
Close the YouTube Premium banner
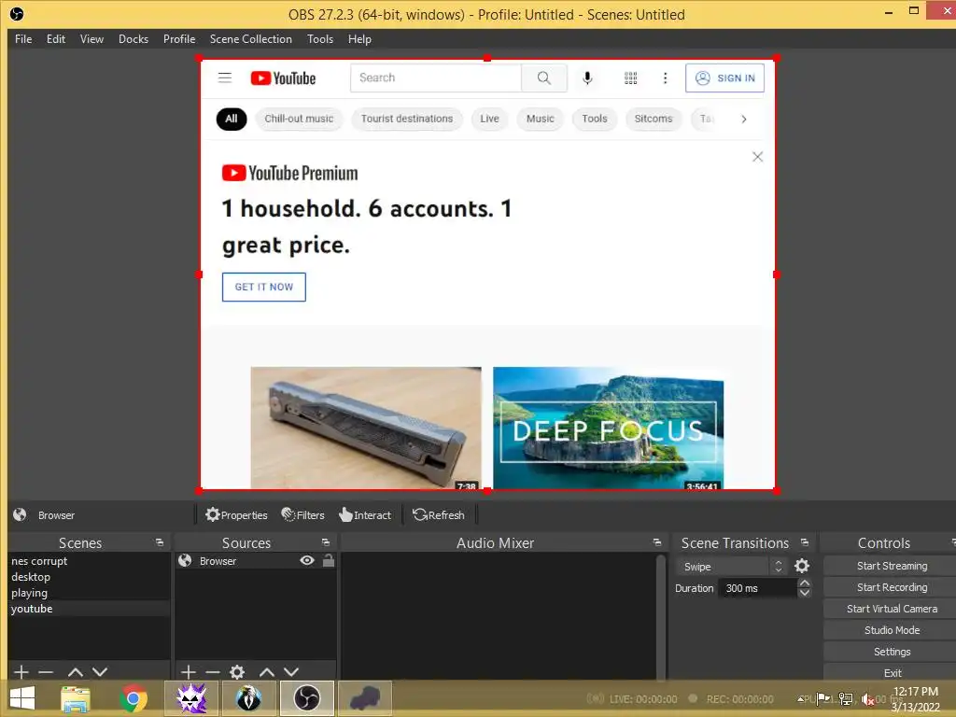[x=757, y=157]
